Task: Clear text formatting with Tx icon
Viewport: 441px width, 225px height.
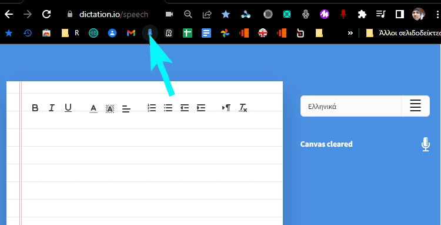Action: click(x=243, y=108)
